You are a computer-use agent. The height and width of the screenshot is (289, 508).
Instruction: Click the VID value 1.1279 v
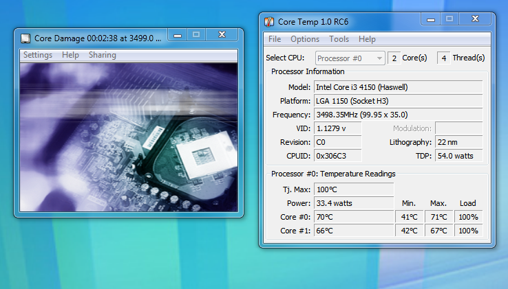coord(337,128)
